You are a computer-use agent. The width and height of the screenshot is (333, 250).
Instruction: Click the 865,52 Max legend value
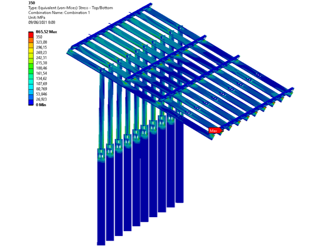click(x=46, y=32)
